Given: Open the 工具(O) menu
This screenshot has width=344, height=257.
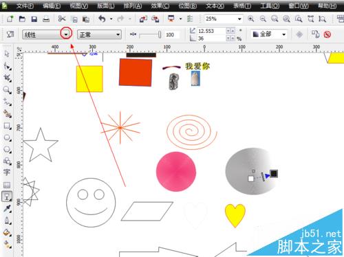Looking at the screenshot, I should click(x=270, y=5).
